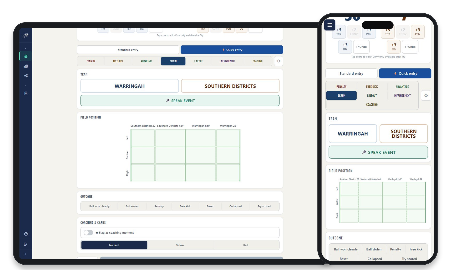Undo the left team's last score on phone
Image resolution: width=451 pixels, height=278 pixels.
[361, 47]
